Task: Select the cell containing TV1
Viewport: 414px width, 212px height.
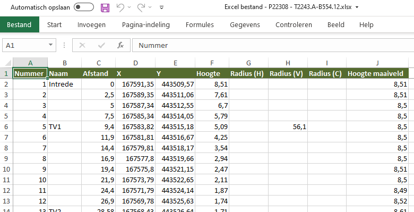Action: click(65, 126)
